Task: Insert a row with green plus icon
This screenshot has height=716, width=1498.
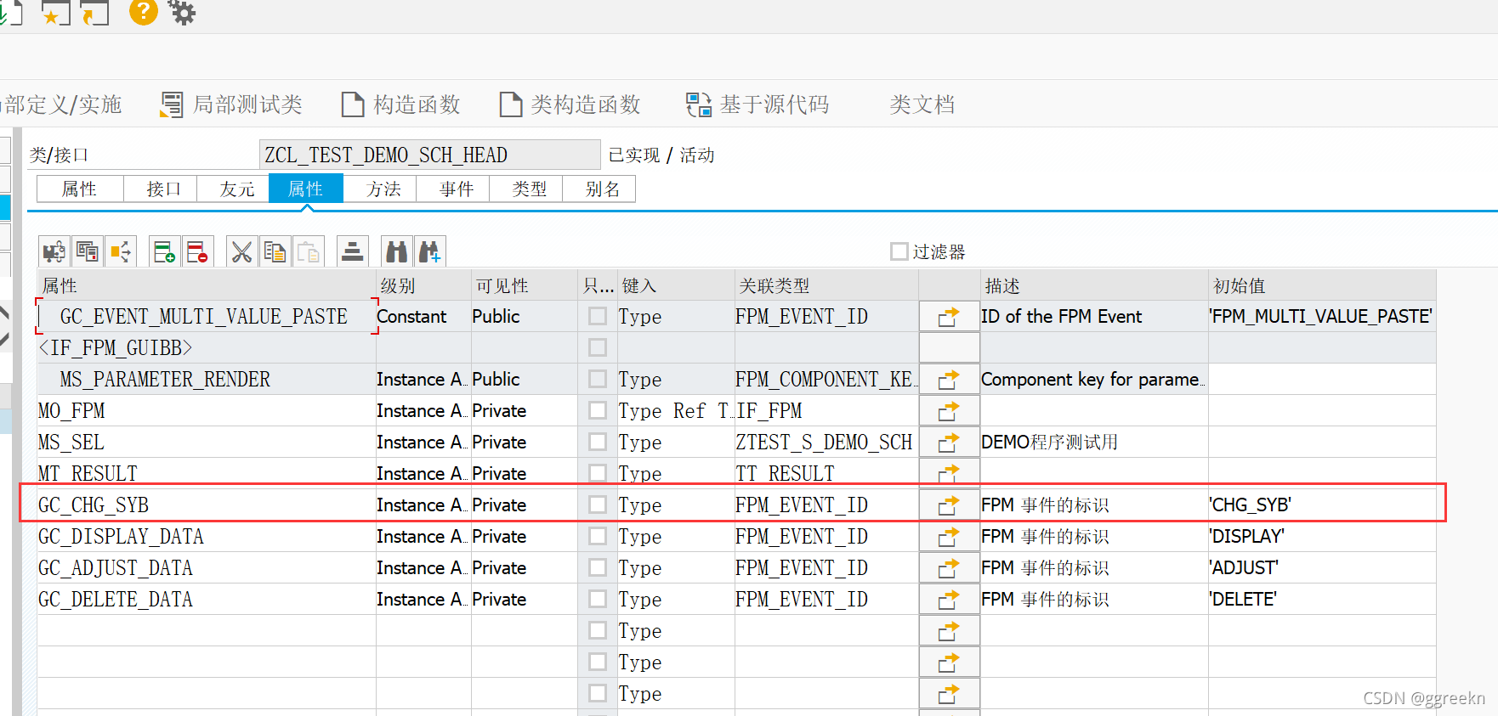Action: (x=164, y=251)
